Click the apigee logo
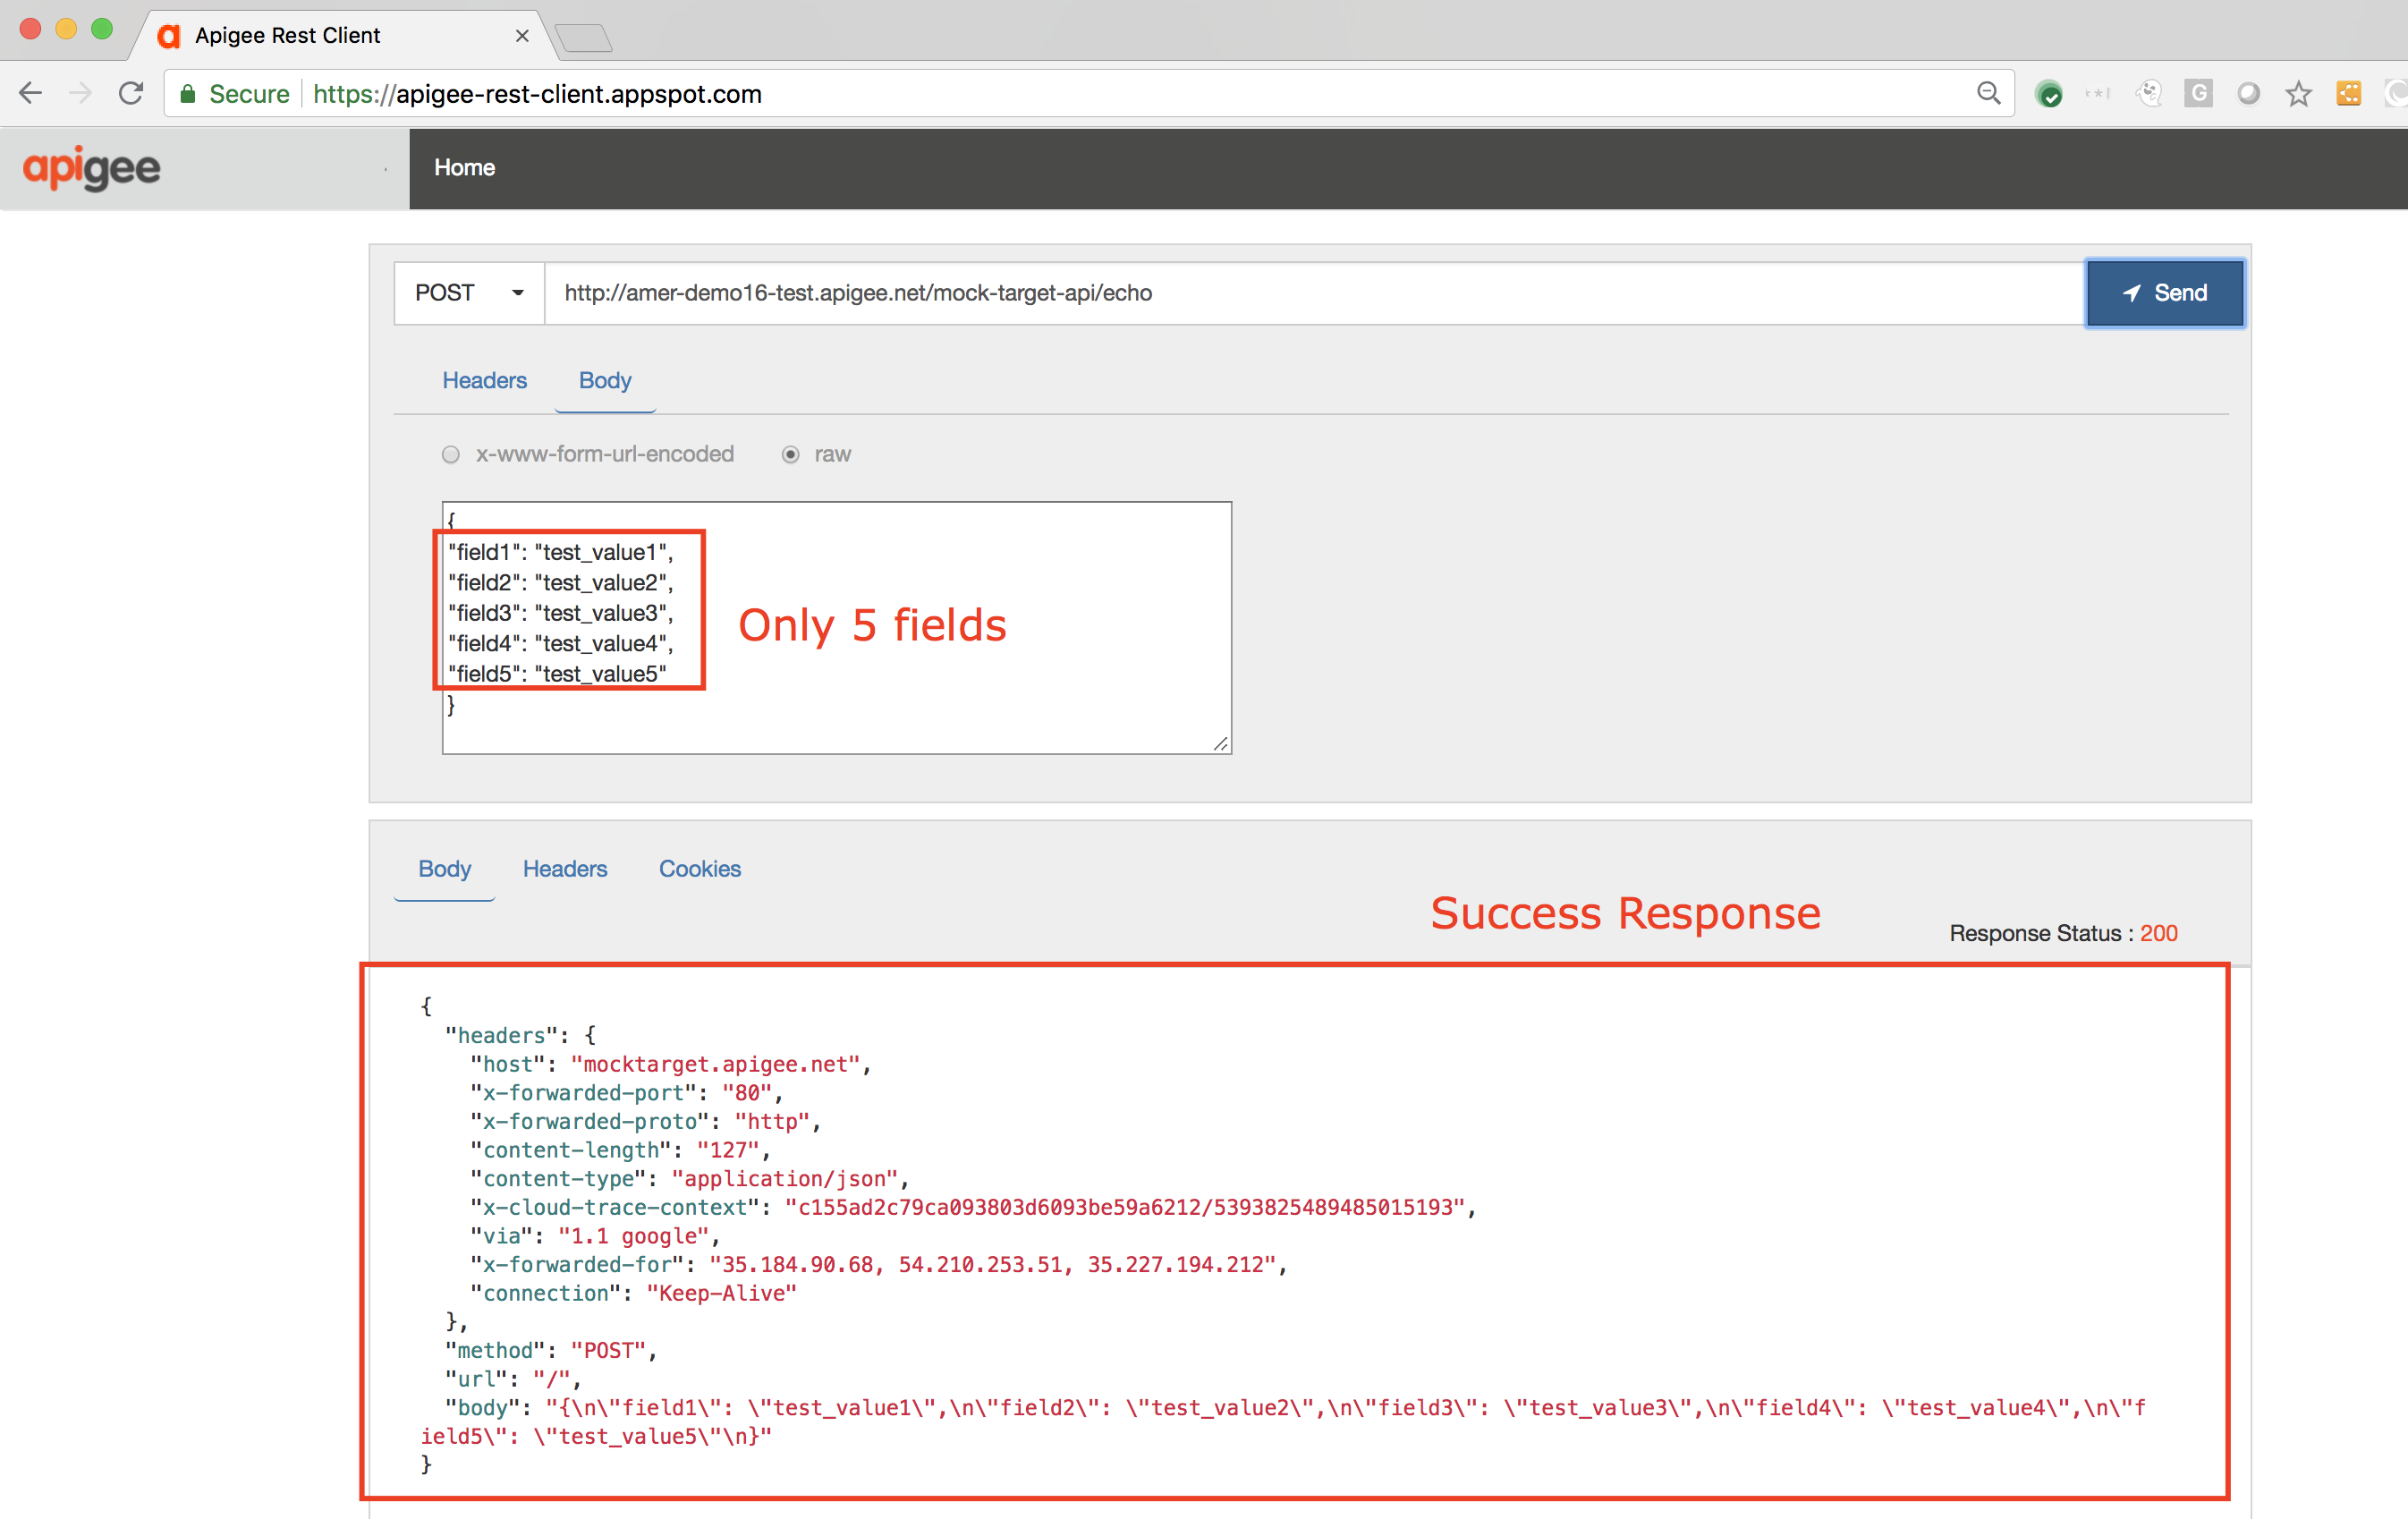 (91, 168)
